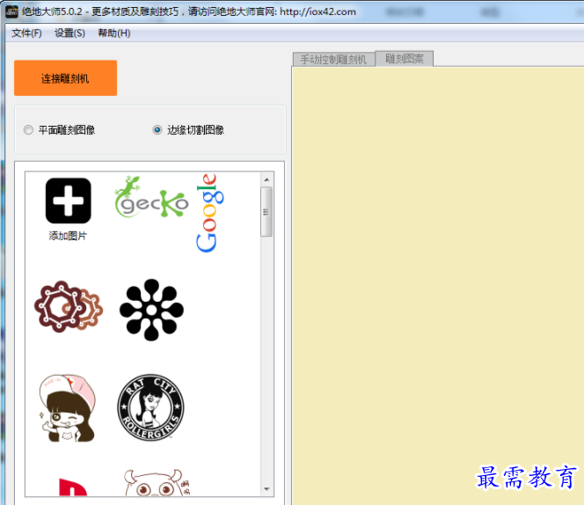
Task: Open the 文件(F) menu
Action: point(26,33)
